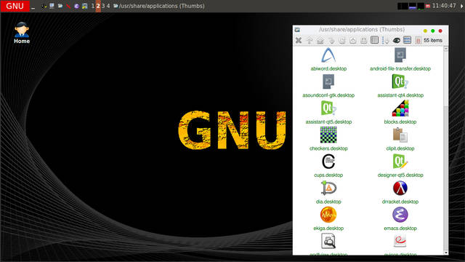The width and height of the screenshot is (465, 262).
Task: Click the scrollbar up arrow in filer window
Action: click(x=445, y=49)
